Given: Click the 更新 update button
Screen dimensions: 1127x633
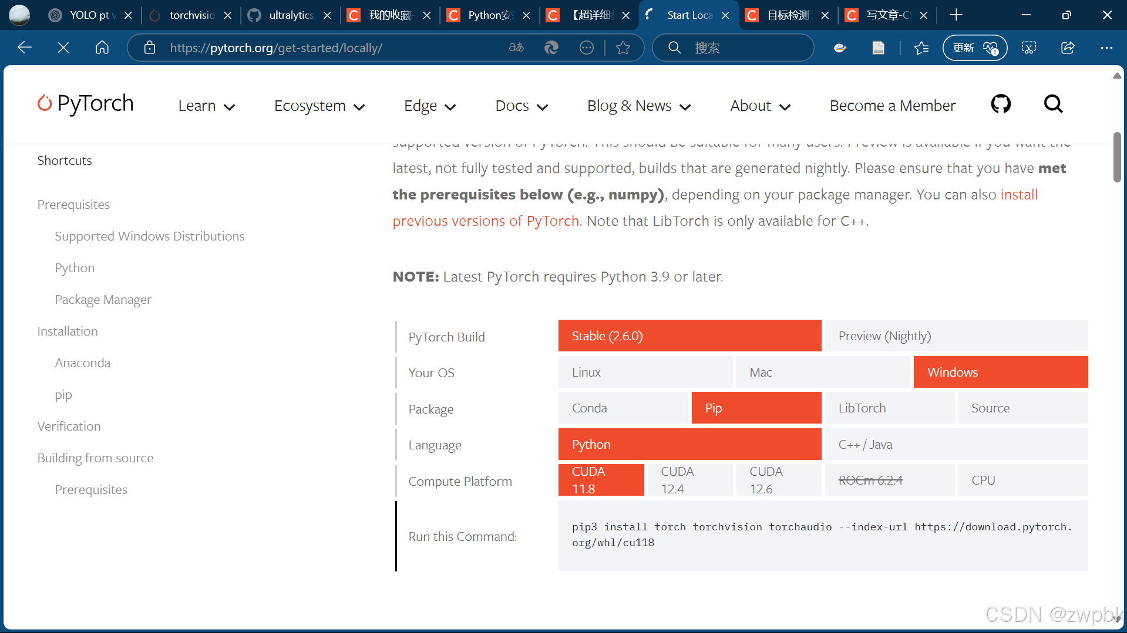Looking at the screenshot, I should click(975, 48).
